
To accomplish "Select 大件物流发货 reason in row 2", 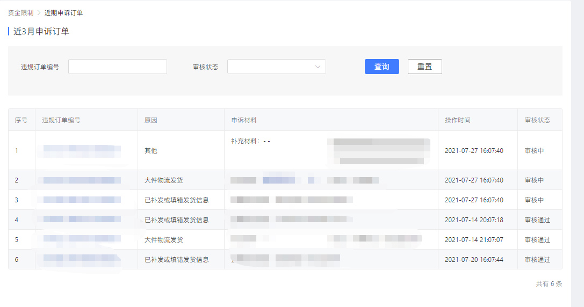I will (164, 180).
